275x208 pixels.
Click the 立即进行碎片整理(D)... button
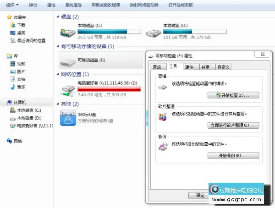pyautogui.click(x=233, y=126)
